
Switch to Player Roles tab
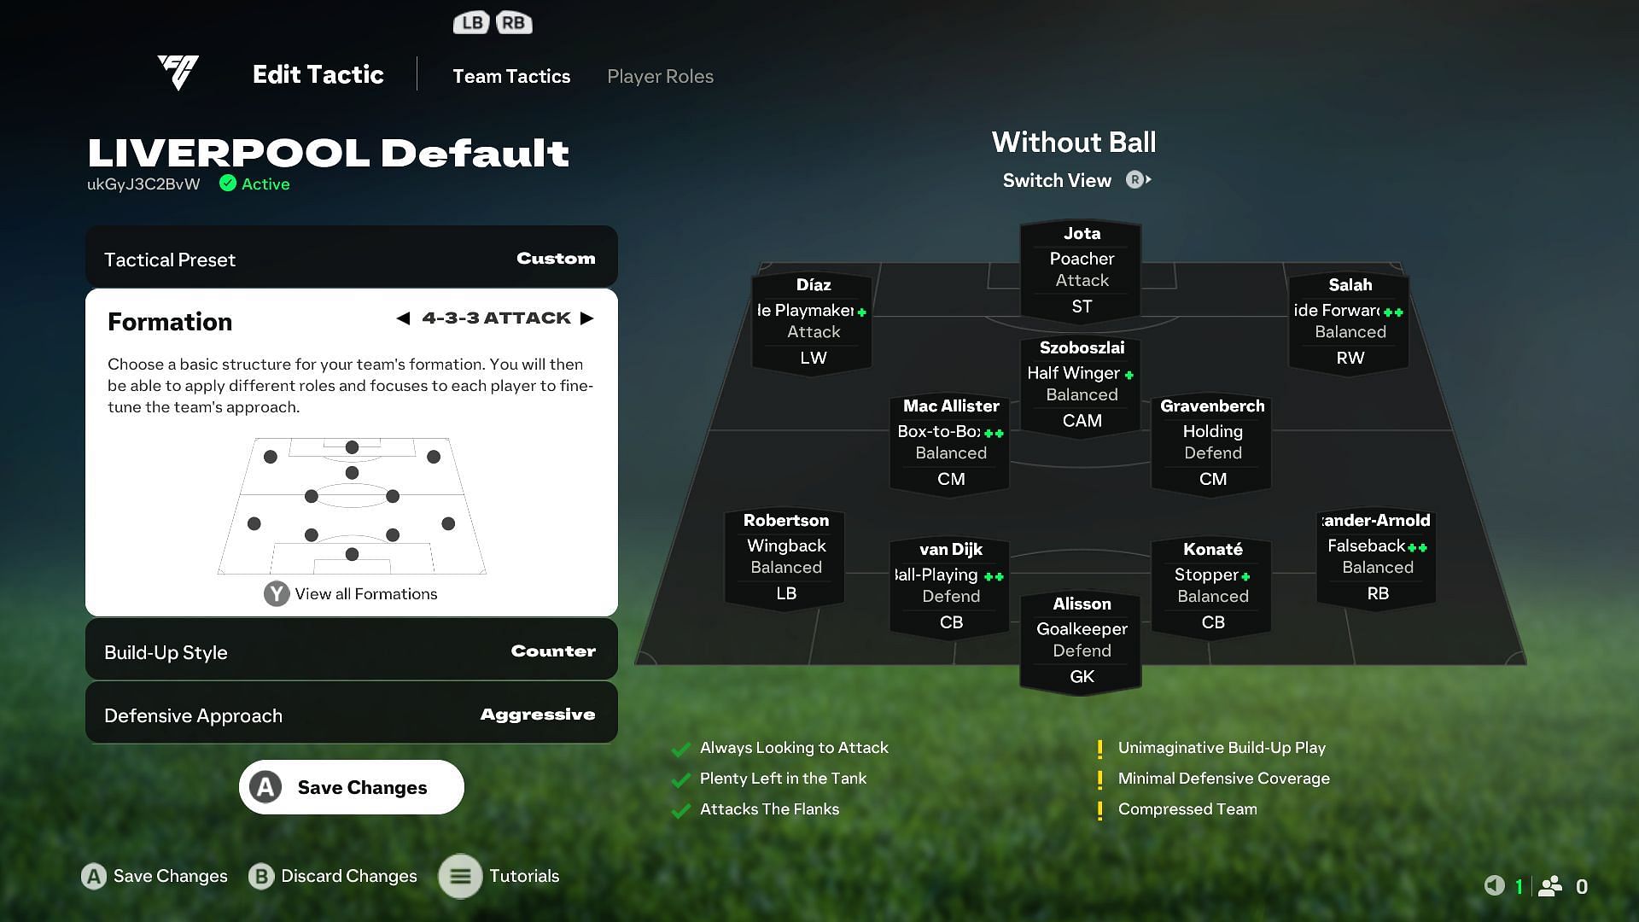pos(661,75)
